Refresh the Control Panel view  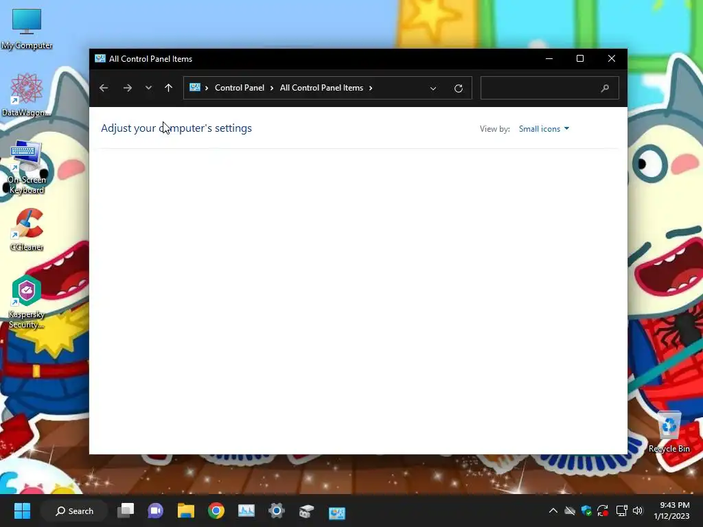coord(458,89)
